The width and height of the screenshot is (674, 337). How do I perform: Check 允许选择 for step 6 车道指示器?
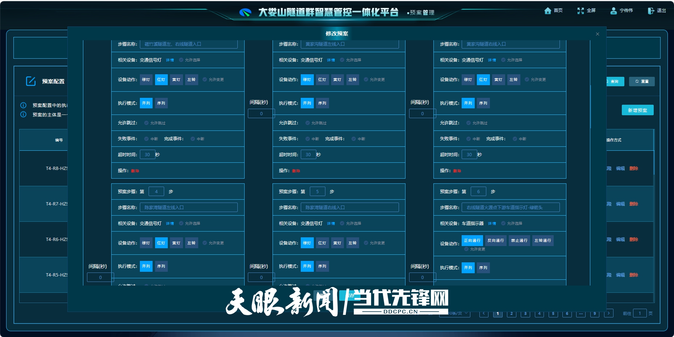pyautogui.click(x=503, y=224)
